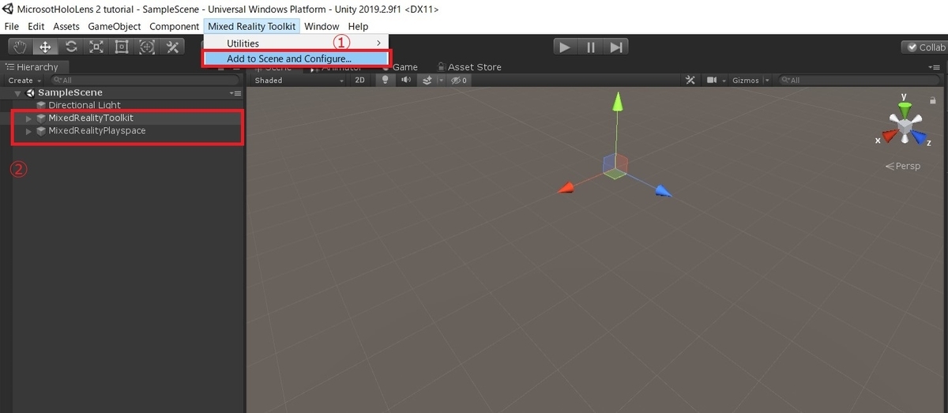Expand the MixedRealityPlayspace object

click(x=29, y=130)
